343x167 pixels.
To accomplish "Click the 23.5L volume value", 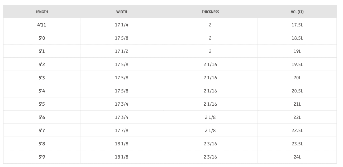I will click(x=297, y=144).
